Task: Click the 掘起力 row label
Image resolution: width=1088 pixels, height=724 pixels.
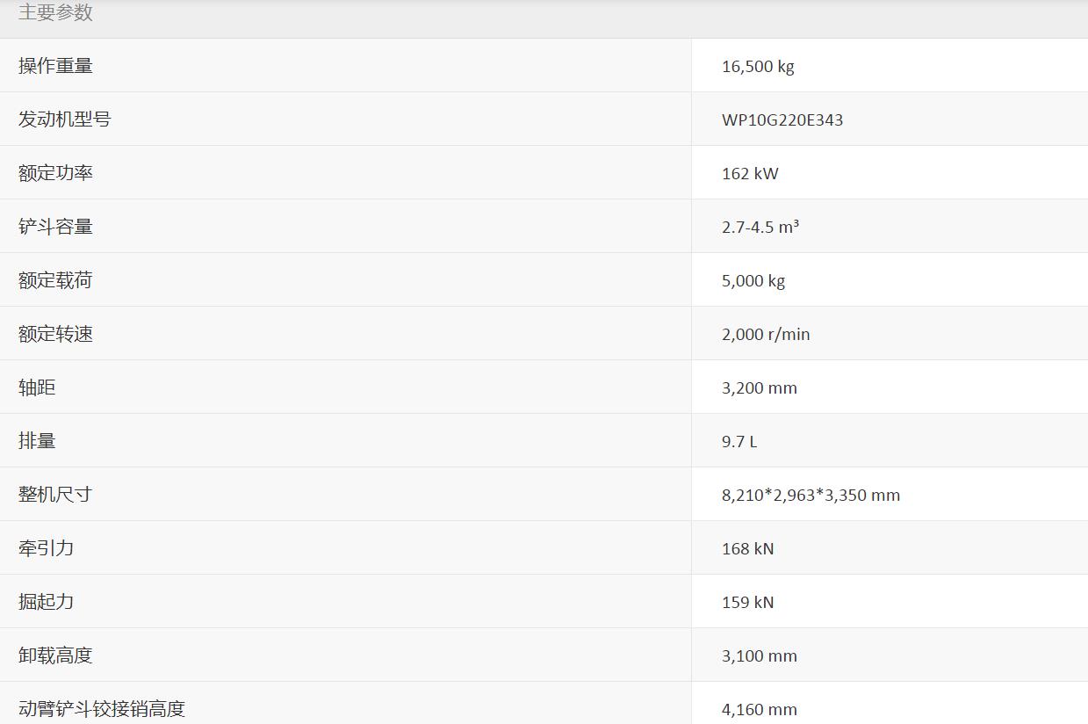Action: [x=46, y=602]
